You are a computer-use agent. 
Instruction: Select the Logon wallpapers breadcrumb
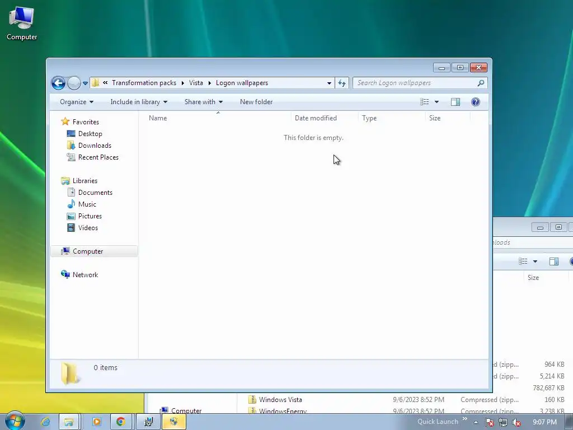242,83
